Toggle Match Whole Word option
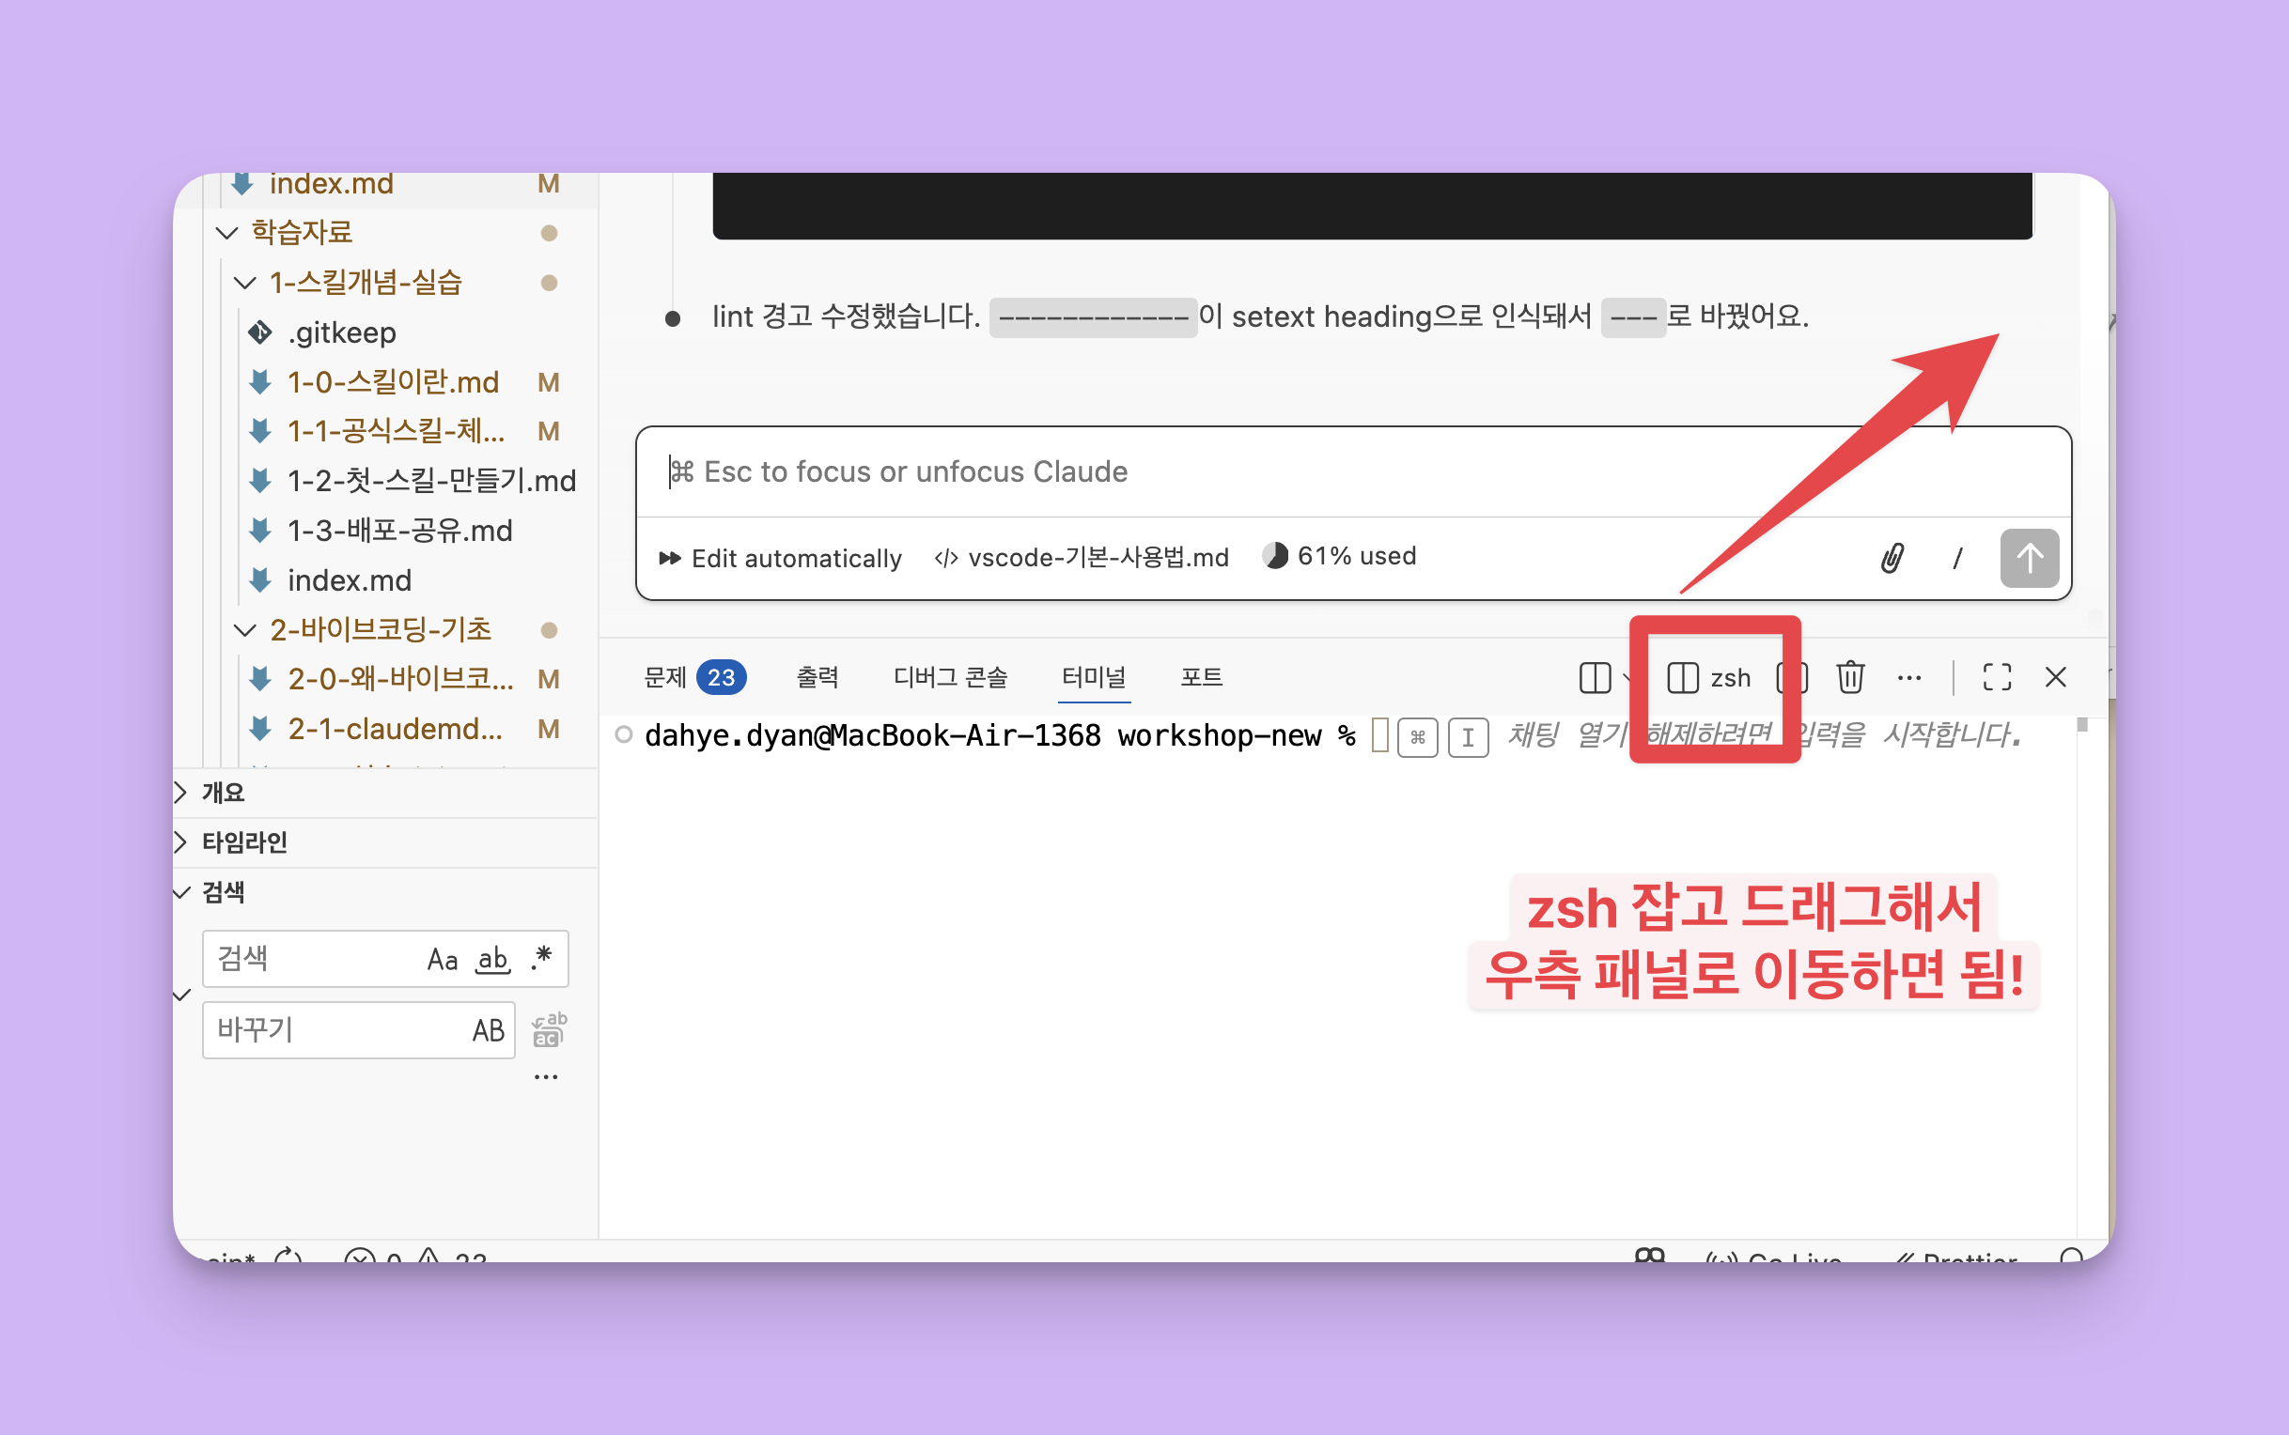Image resolution: width=2289 pixels, height=1435 pixels. point(492,960)
